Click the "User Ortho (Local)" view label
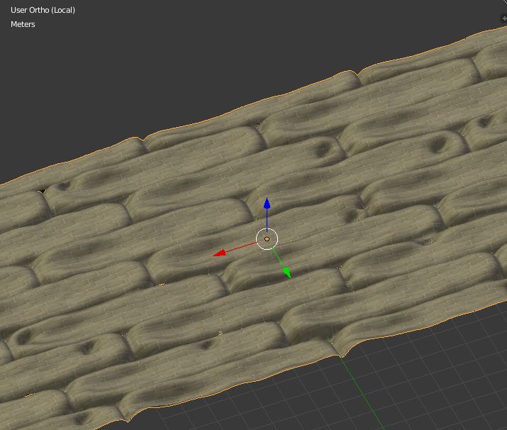 43,10
